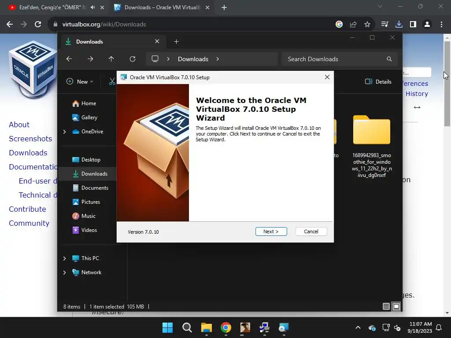Close the VirtualBox Setup dialog

(x=327, y=77)
